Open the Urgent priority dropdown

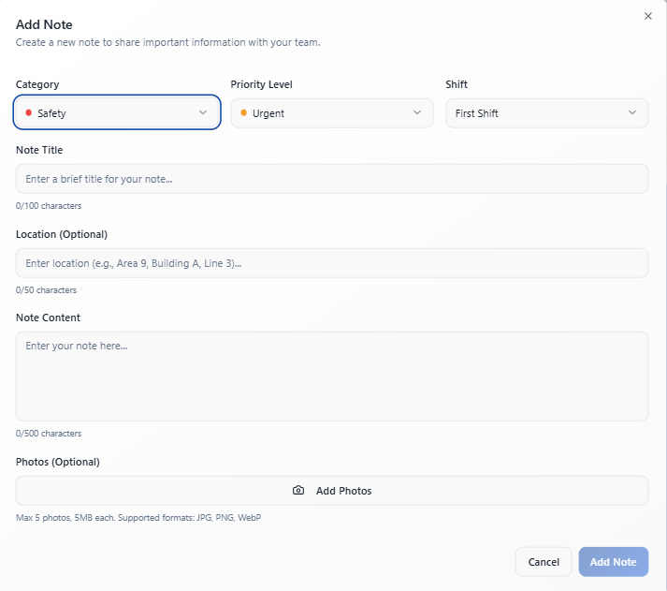pyautogui.click(x=332, y=112)
